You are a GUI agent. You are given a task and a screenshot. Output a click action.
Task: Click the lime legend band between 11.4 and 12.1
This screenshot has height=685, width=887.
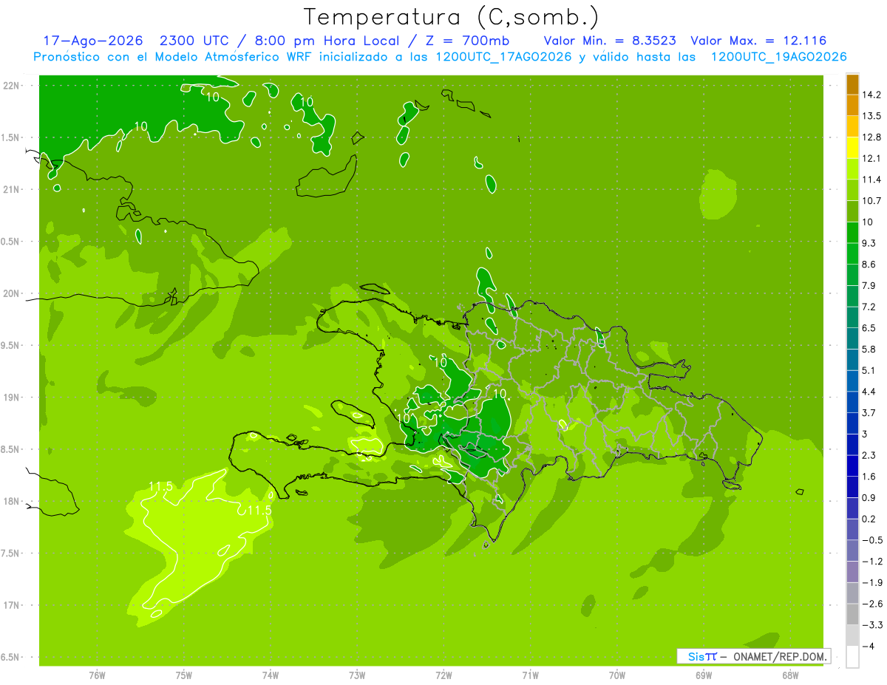(x=852, y=168)
